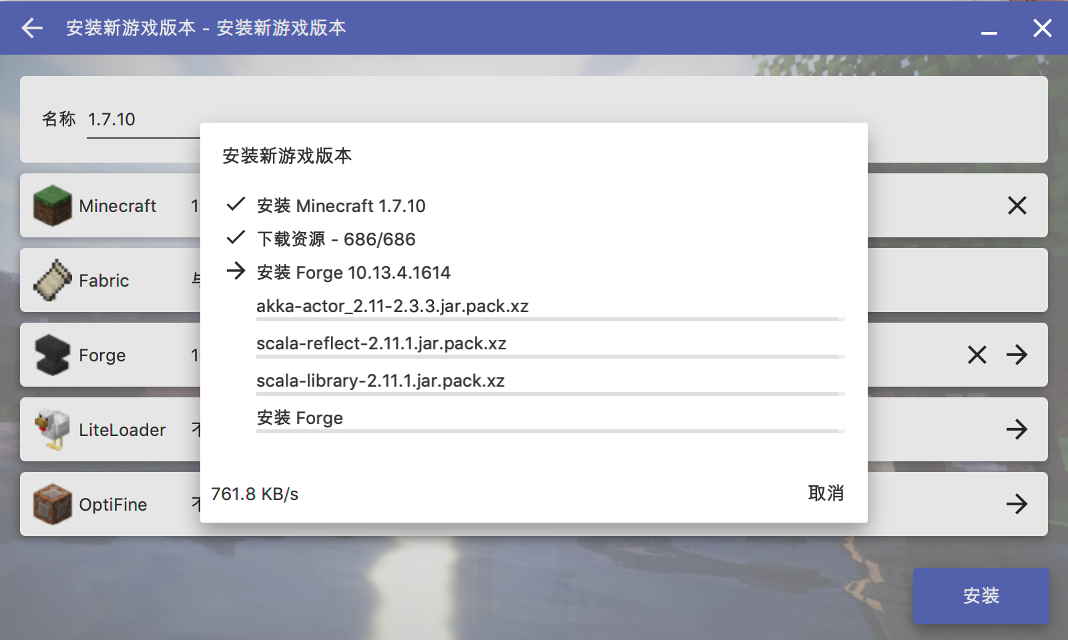1068x640 pixels.
Task: Select the Fabric row label
Action: pyautogui.click(x=104, y=281)
